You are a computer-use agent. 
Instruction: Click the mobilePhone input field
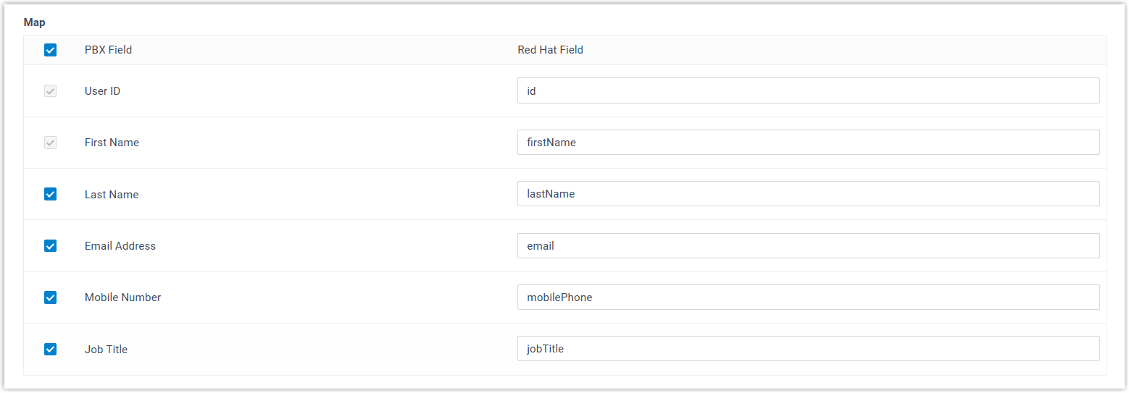coord(808,297)
